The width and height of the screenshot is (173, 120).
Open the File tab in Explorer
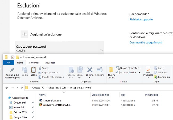(9, 63)
